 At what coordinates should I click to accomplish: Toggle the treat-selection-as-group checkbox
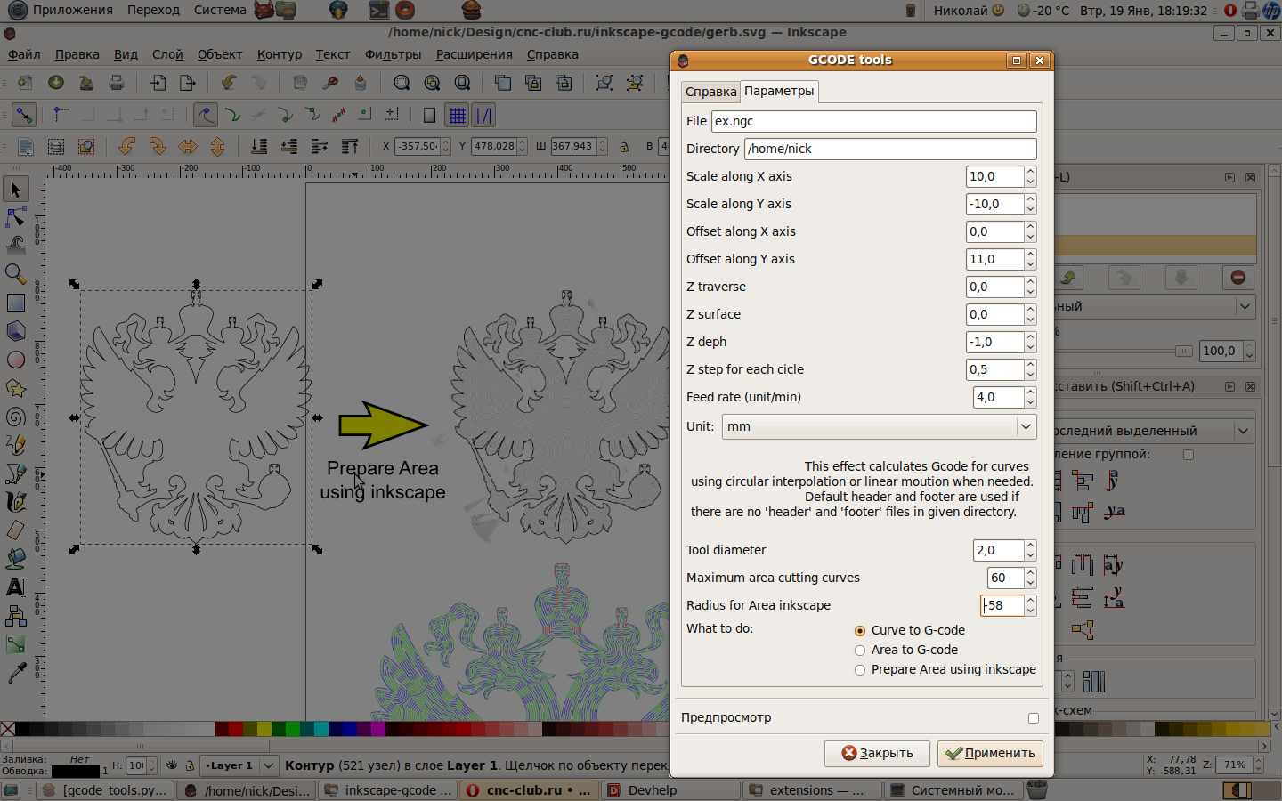[1189, 455]
